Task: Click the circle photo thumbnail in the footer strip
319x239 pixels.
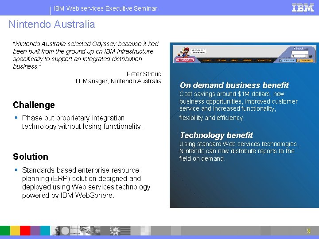Action: [x=65, y=231]
